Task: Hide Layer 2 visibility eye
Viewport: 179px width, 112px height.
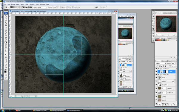Action: (156, 96)
